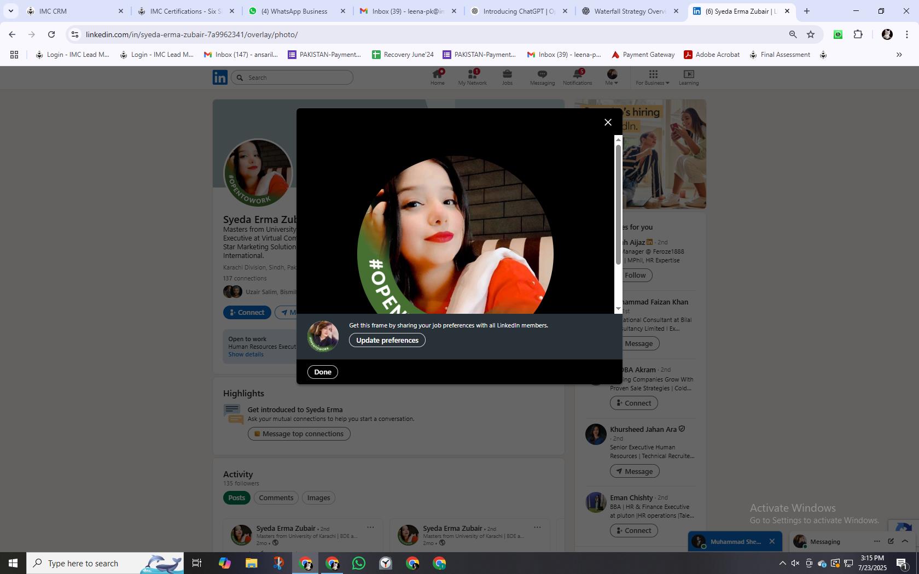Click the taskbar search box
Viewport: 919px width, 574px height.
click(105, 563)
